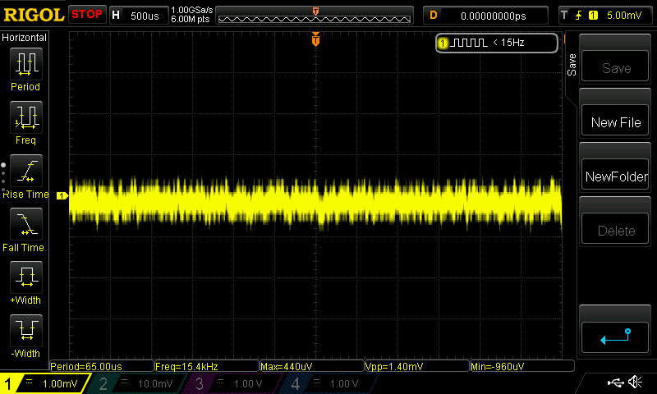Click the trigger level 5.00mV readout

point(624,16)
